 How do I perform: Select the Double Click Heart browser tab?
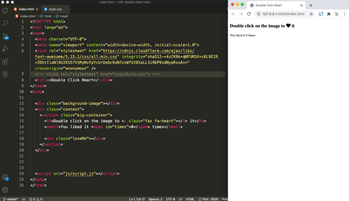click(x=276, y=5)
